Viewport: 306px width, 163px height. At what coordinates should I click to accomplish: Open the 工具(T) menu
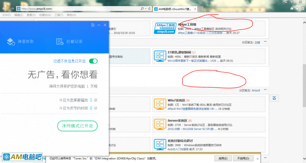tap(59, 15)
